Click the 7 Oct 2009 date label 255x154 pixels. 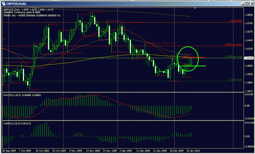pos(25,151)
